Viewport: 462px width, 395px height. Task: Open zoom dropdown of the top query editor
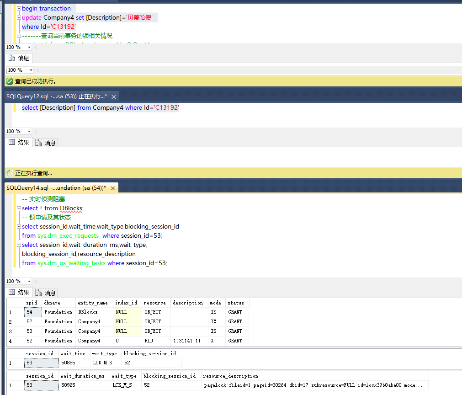pos(29,47)
